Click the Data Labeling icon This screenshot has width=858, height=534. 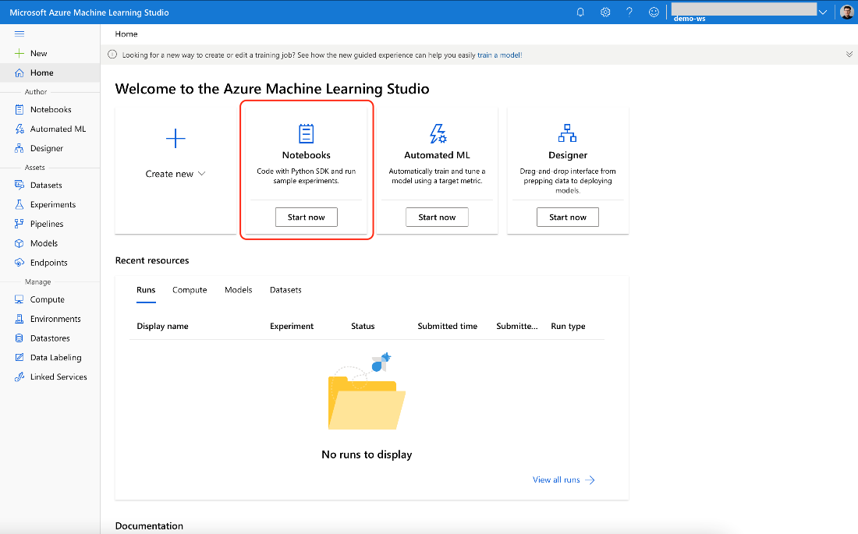click(19, 357)
